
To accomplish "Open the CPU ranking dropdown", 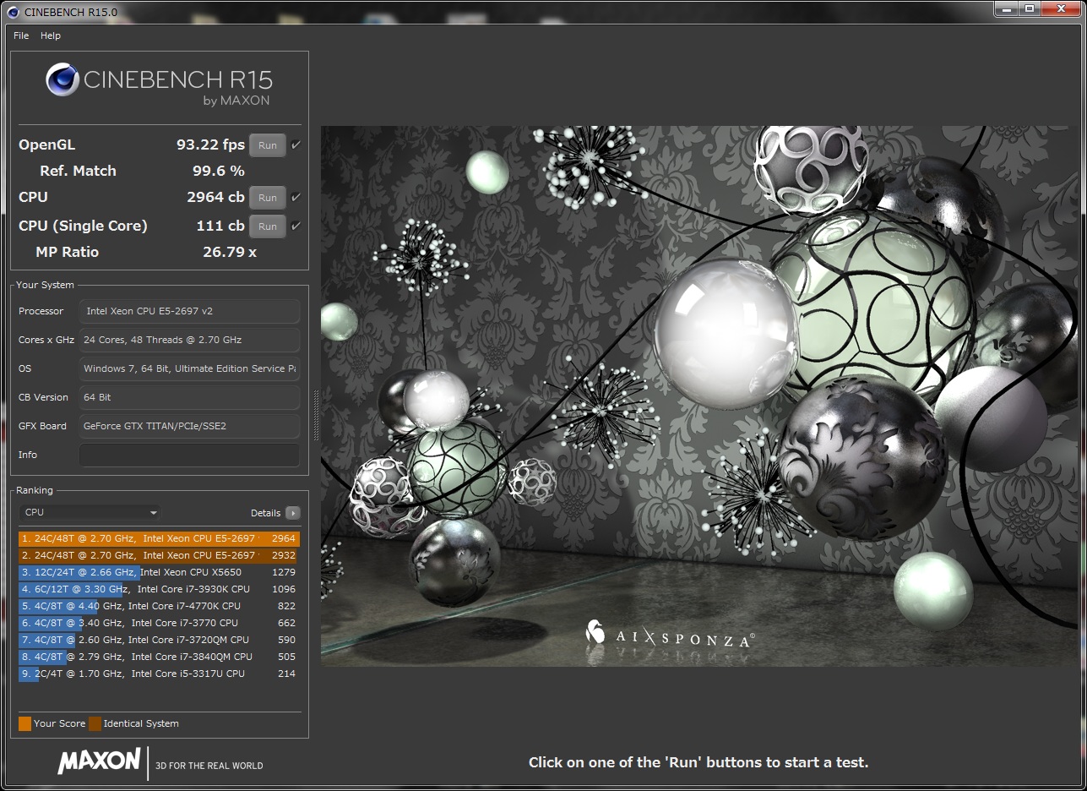I will pos(90,512).
